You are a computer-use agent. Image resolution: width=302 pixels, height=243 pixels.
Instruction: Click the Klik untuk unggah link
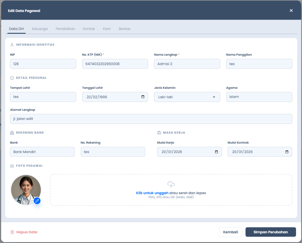point(152,193)
